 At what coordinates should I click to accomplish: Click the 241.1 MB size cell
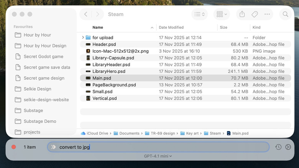pyautogui.click(x=238, y=71)
